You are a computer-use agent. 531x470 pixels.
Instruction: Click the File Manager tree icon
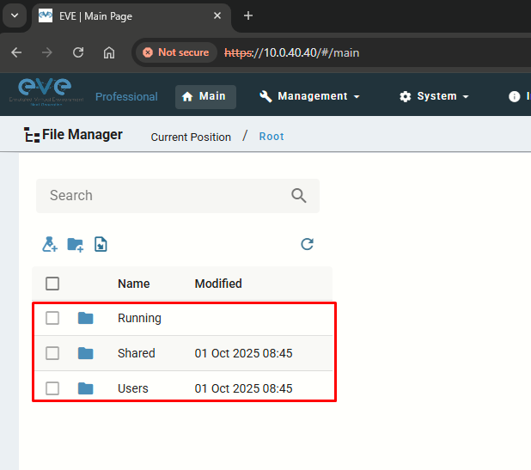(x=32, y=135)
